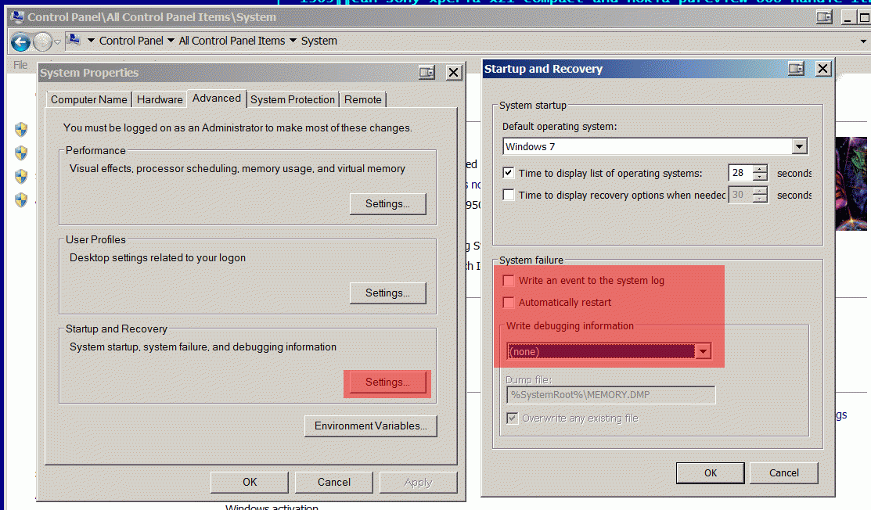Click OK in Startup and Recovery
Viewport: 871px width, 510px height.
711,472
